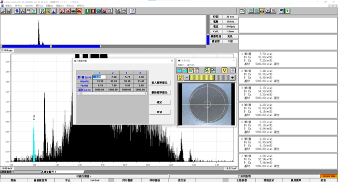The width and height of the screenshot is (338, 182).
Task: Click the 30 sec time parameter
Action: (x=230, y=17)
